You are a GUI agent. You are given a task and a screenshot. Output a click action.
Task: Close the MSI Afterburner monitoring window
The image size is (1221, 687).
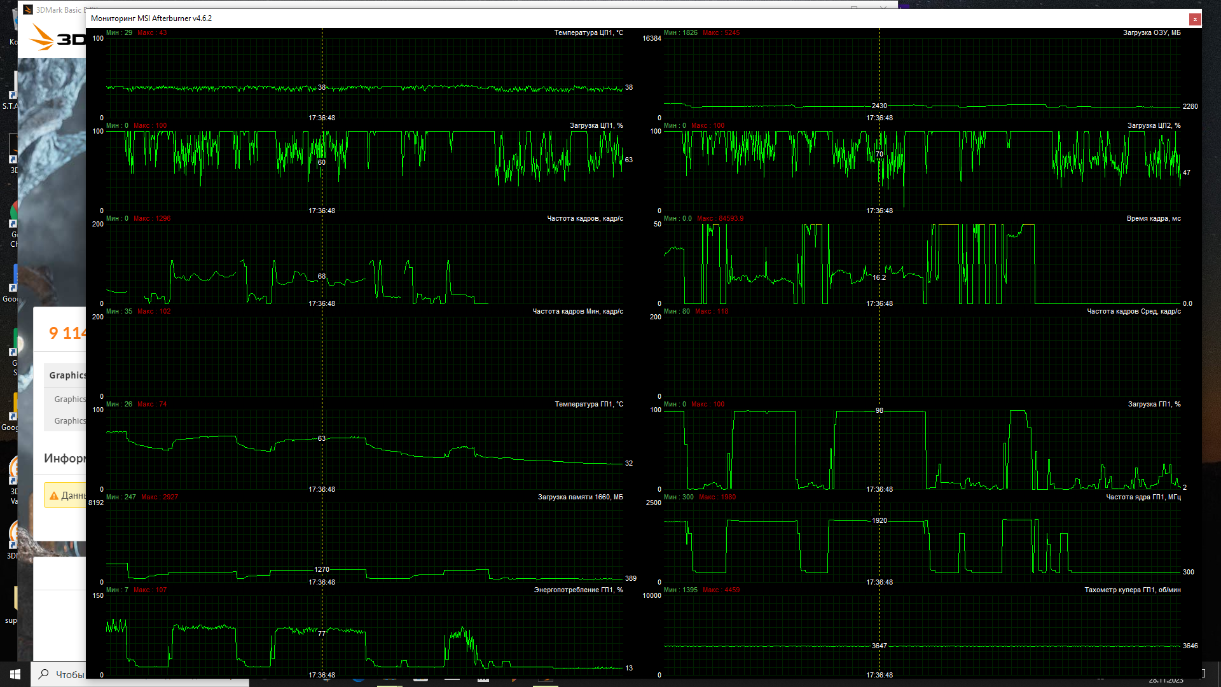coord(1195,19)
